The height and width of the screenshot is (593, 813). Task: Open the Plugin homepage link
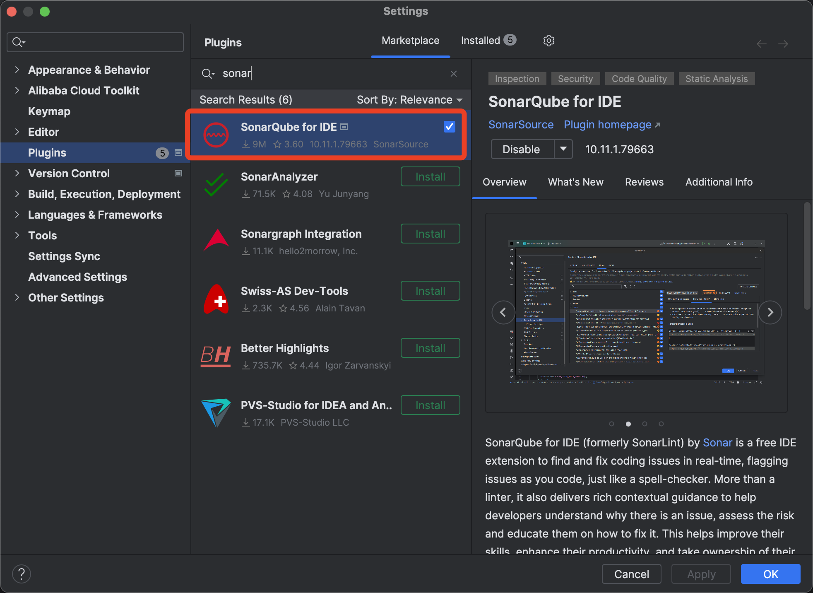pos(612,125)
